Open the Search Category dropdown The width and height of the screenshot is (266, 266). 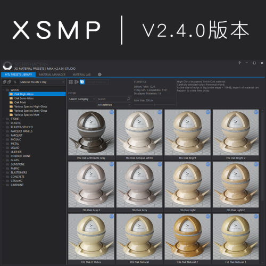coord(82,99)
